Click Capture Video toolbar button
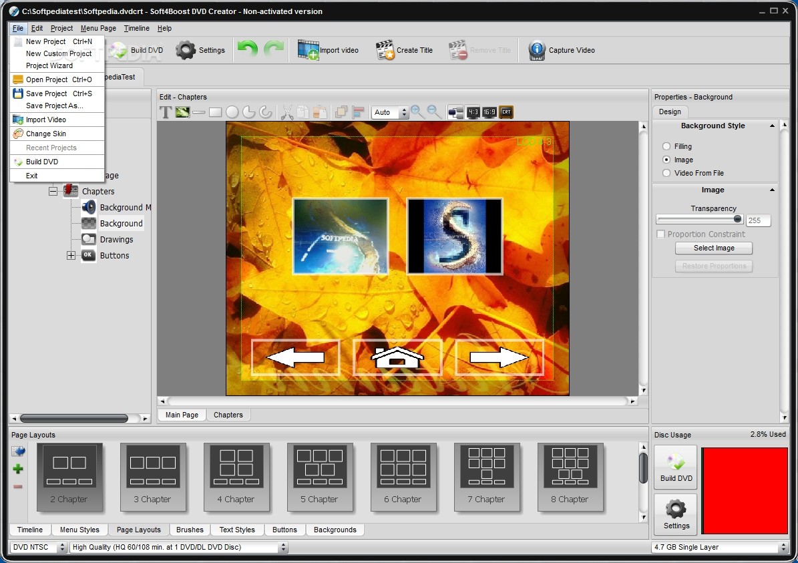Screen dimensions: 798x563 [x=562, y=50]
